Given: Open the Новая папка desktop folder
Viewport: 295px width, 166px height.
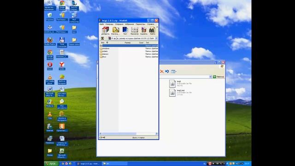Looking at the screenshot, I should tap(74, 41).
